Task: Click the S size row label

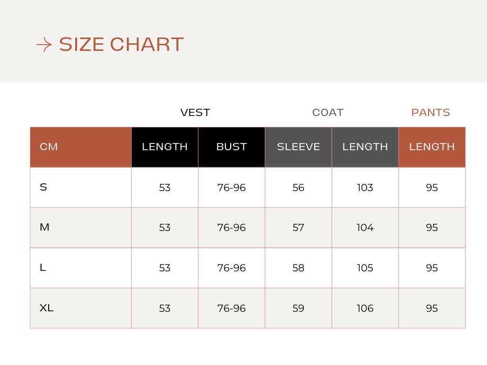Action: pyautogui.click(x=43, y=187)
